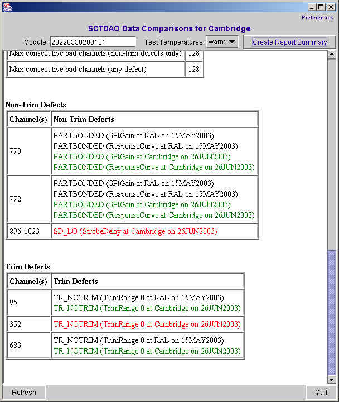Open the Preferences link
Image resolution: width=339 pixels, height=402 pixels.
(317, 18)
